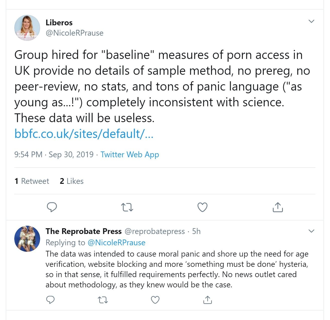Reply to the Liberos main tweet
The width and height of the screenshot is (330, 320).
[52, 207]
